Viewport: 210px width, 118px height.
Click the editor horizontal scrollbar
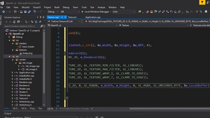coord(170,108)
